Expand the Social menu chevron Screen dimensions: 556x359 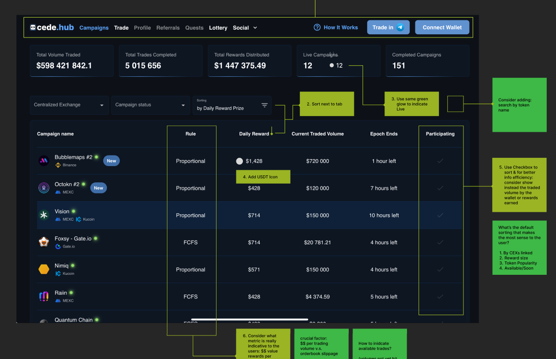255,28
